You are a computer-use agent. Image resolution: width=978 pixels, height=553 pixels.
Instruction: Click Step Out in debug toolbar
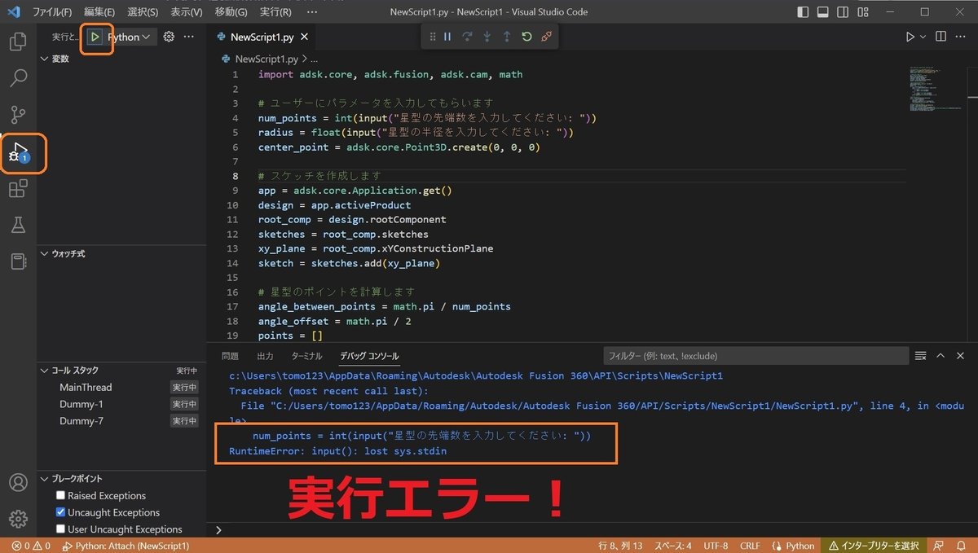click(506, 37)
